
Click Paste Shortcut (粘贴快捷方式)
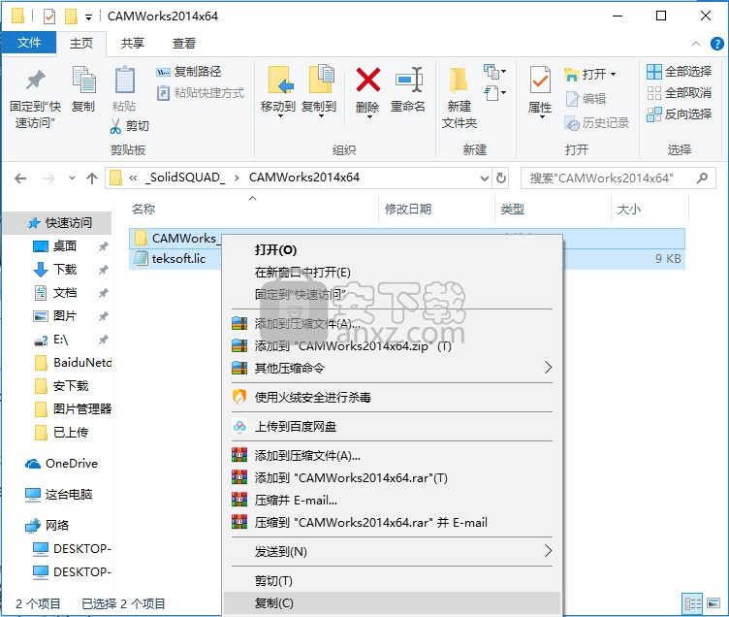pos(201,92)
